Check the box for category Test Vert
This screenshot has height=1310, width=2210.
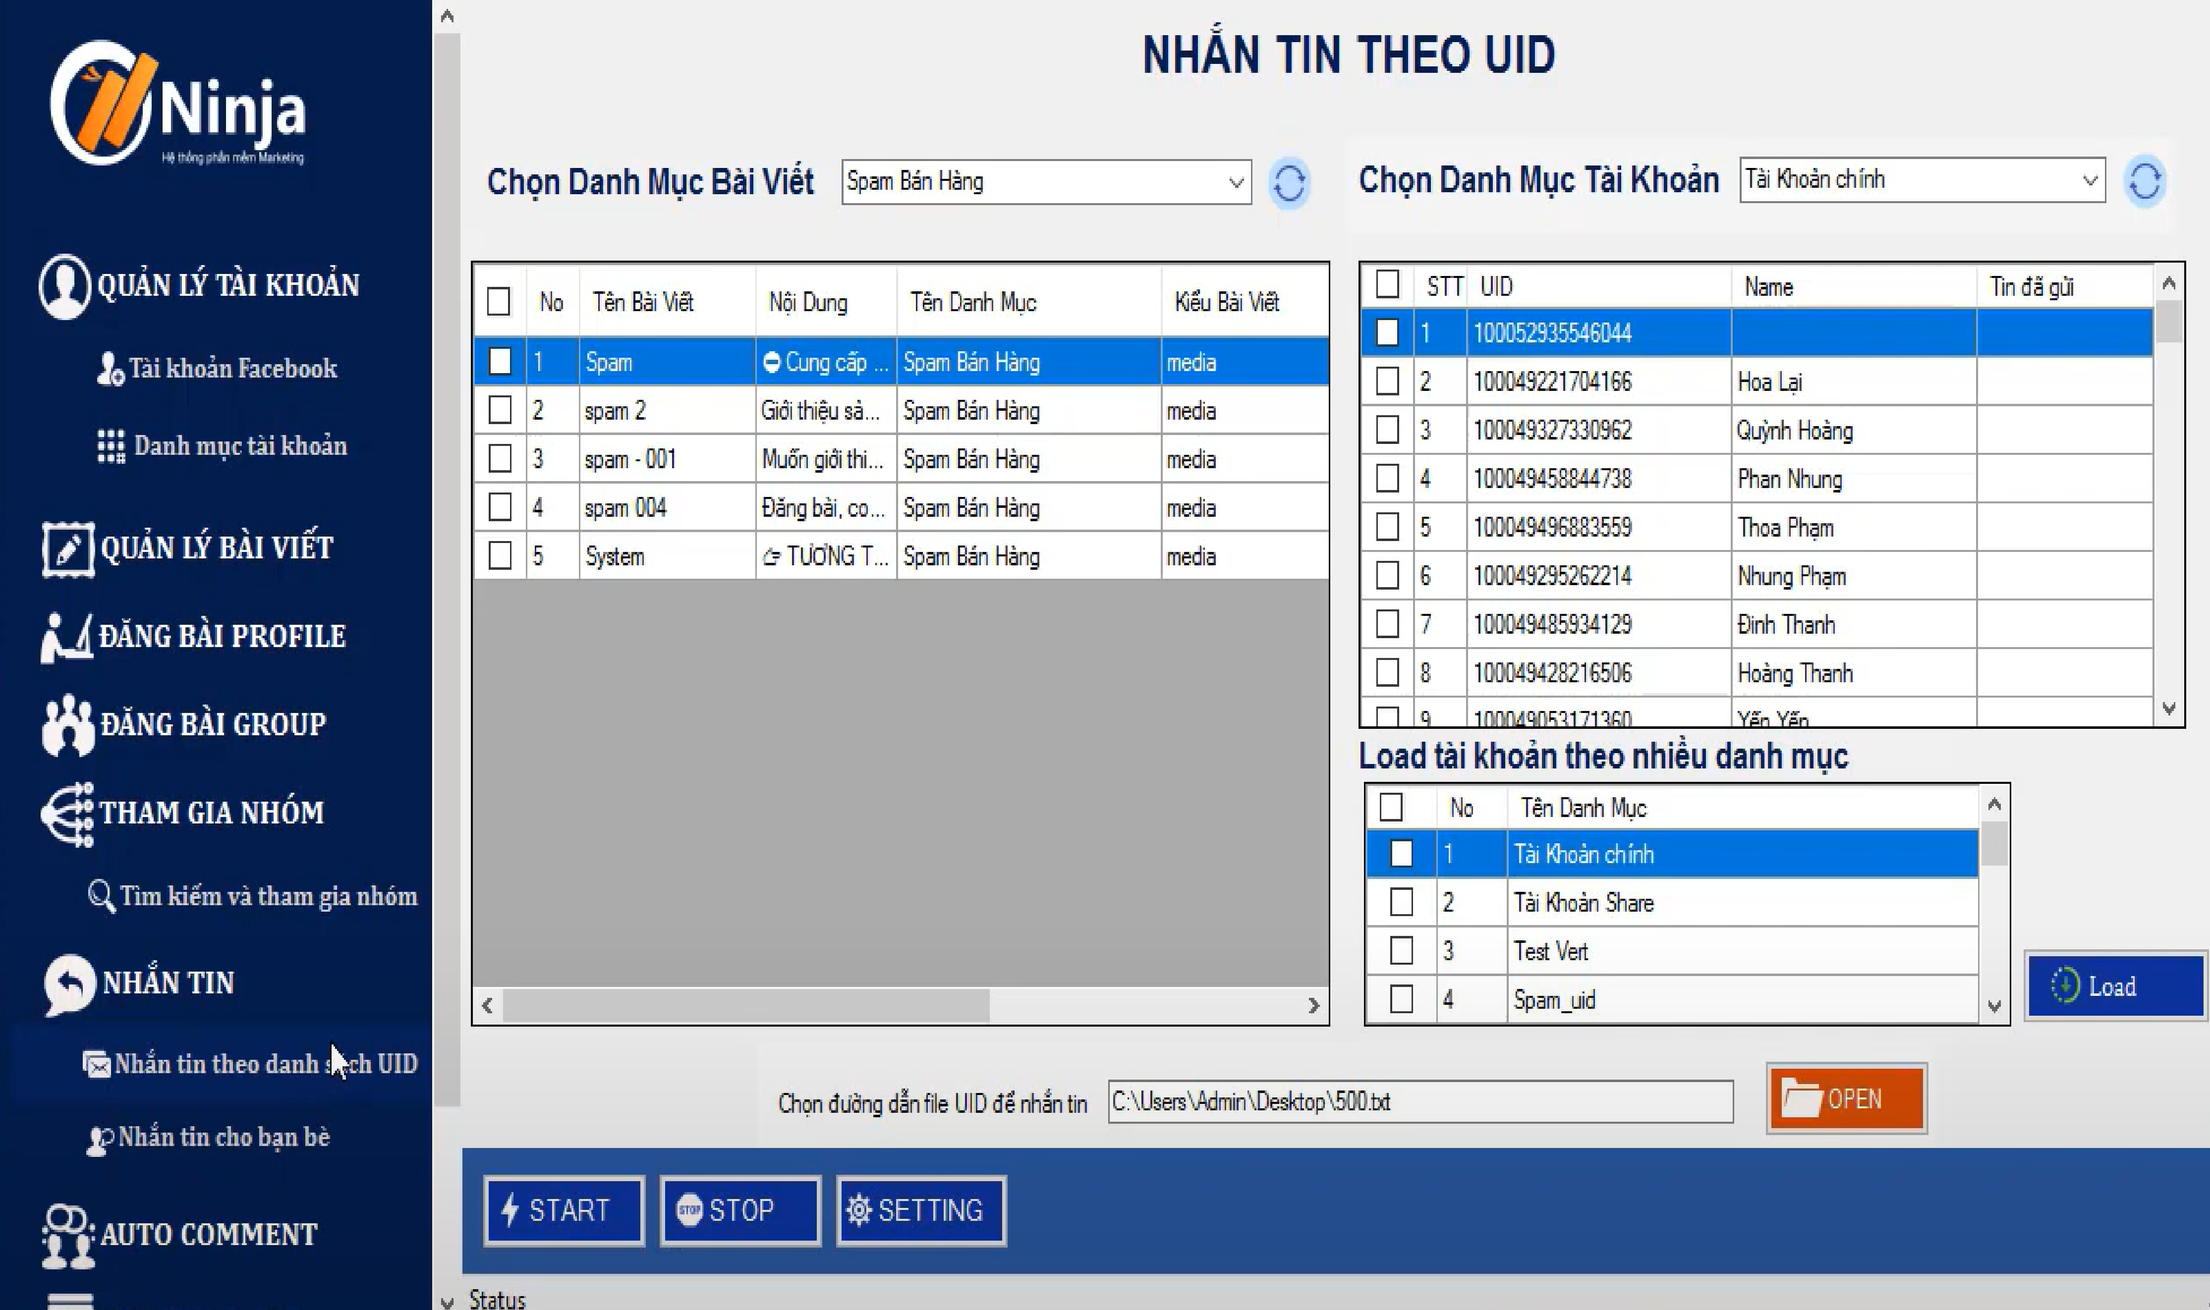pos(1401,951)
